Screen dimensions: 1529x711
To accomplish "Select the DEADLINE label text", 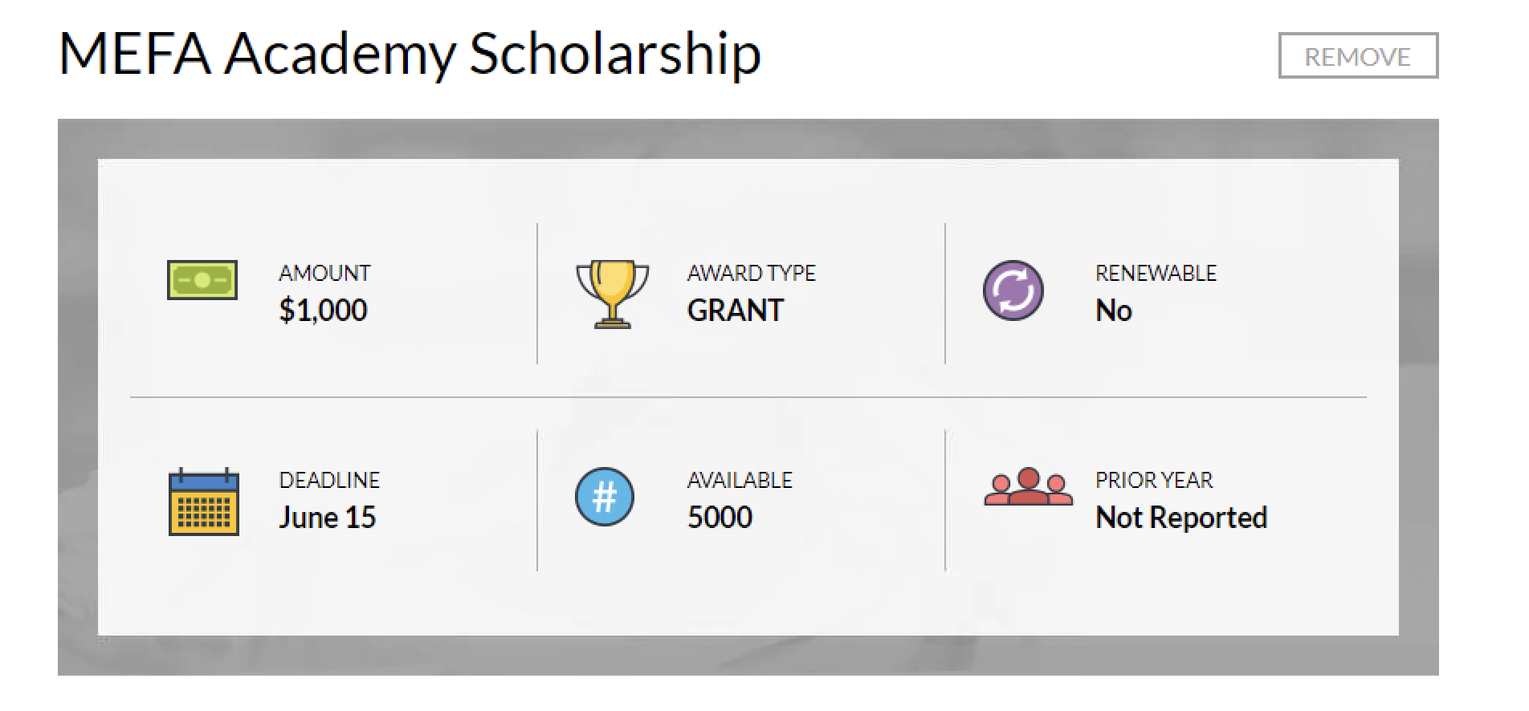I will pyautogui.click(x=329, y=479).
